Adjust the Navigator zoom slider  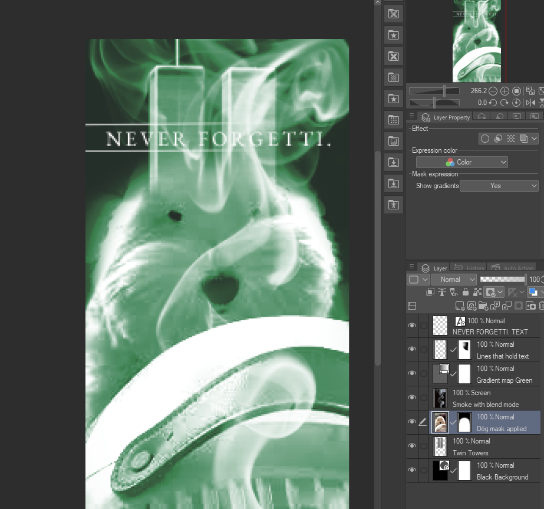[x=434, y=91]
